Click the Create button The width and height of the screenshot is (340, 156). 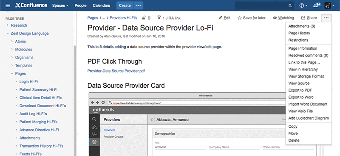[x=125, y=6]
